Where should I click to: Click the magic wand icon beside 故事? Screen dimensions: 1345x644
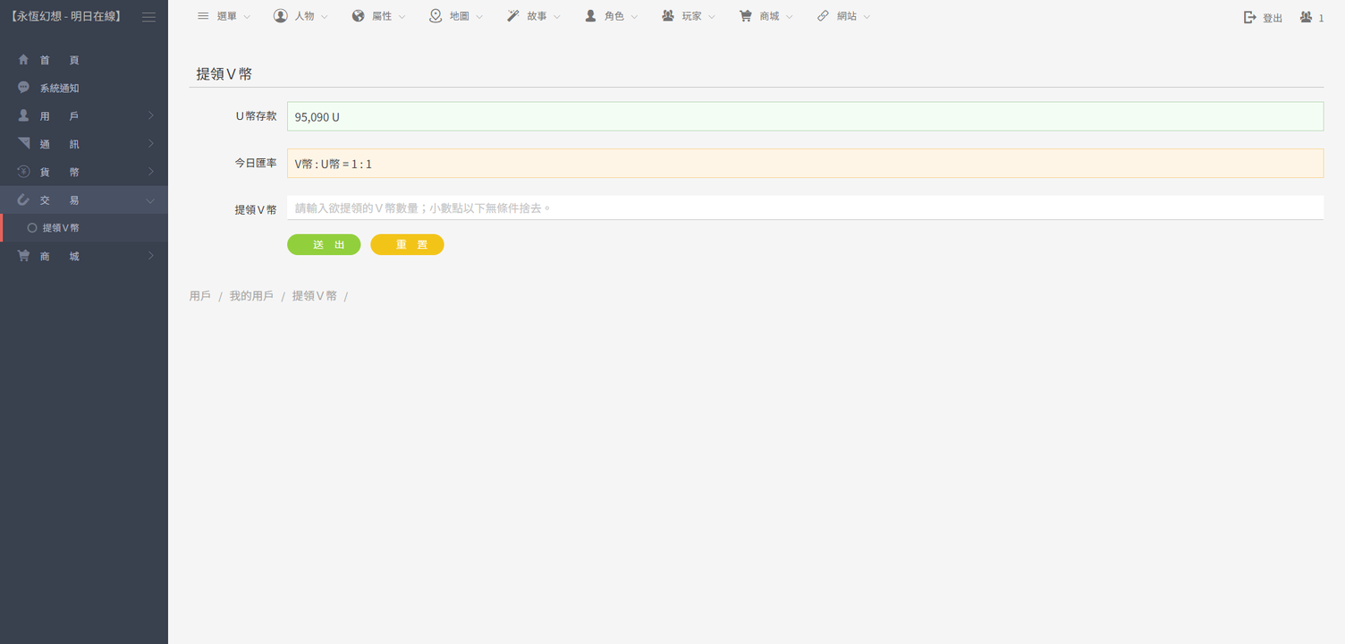click(x=513, y=16)
